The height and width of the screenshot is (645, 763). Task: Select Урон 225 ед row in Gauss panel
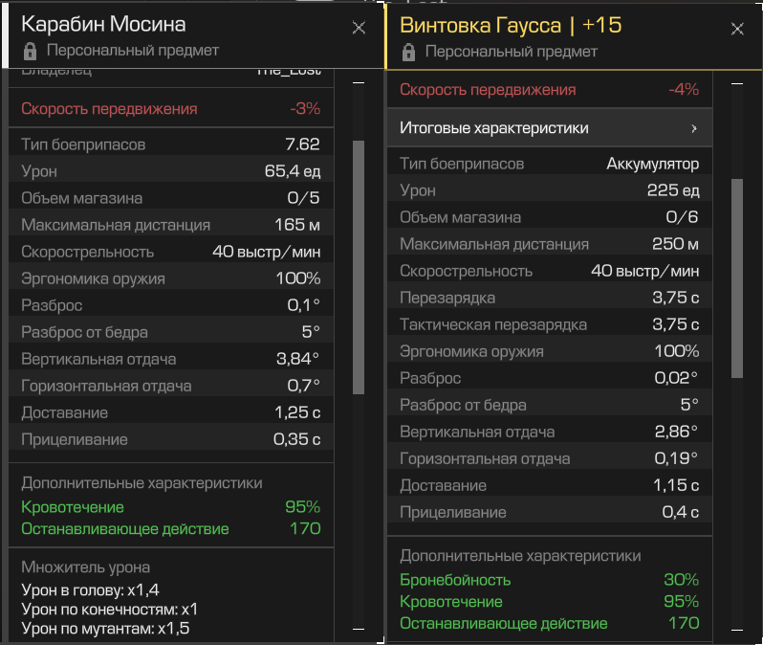coord(549,190)
